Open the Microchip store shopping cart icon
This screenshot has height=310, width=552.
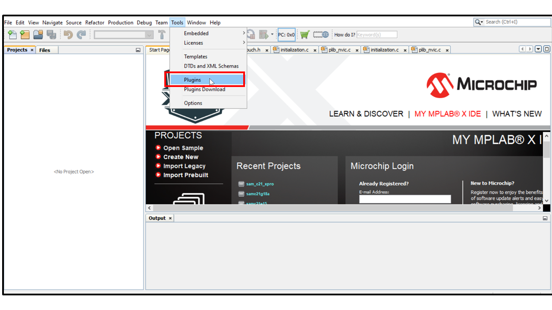tap(305, 34)
